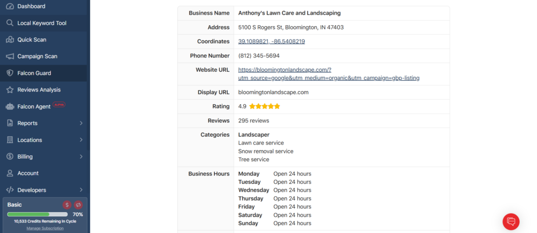The image size is (537, 233).
Task: Click the Falcon Agent robot icon
Action: point(9,107)
